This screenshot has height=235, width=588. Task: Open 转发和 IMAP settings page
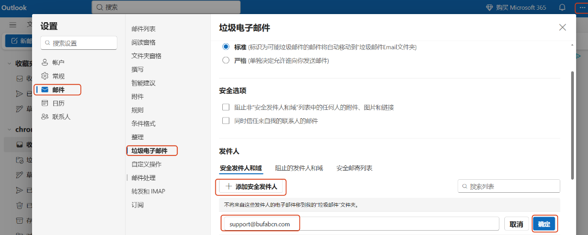(x=148, y=191)
